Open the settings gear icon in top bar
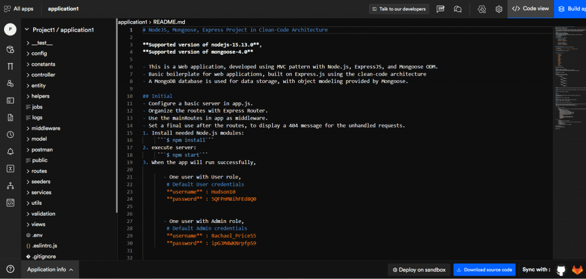 pyautogui.click(x=498, y=9)
